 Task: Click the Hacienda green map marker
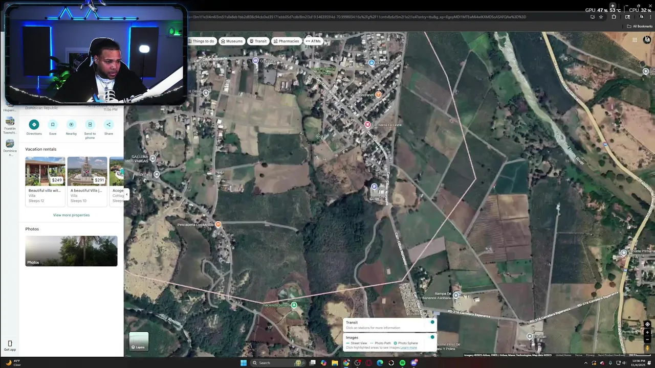294,305
